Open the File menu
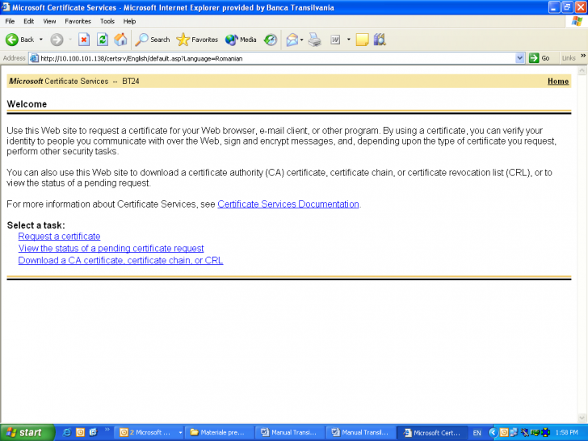The image size is (588, 441). point(10,21)
